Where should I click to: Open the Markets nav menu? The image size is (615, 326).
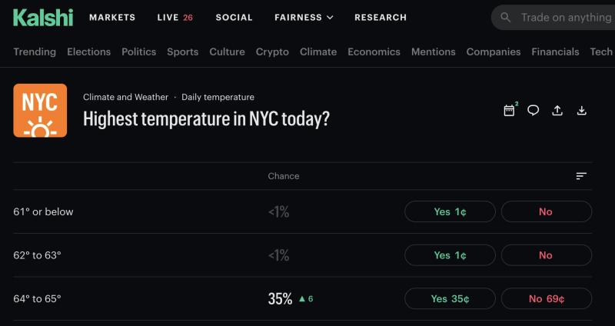click(112, 17)
